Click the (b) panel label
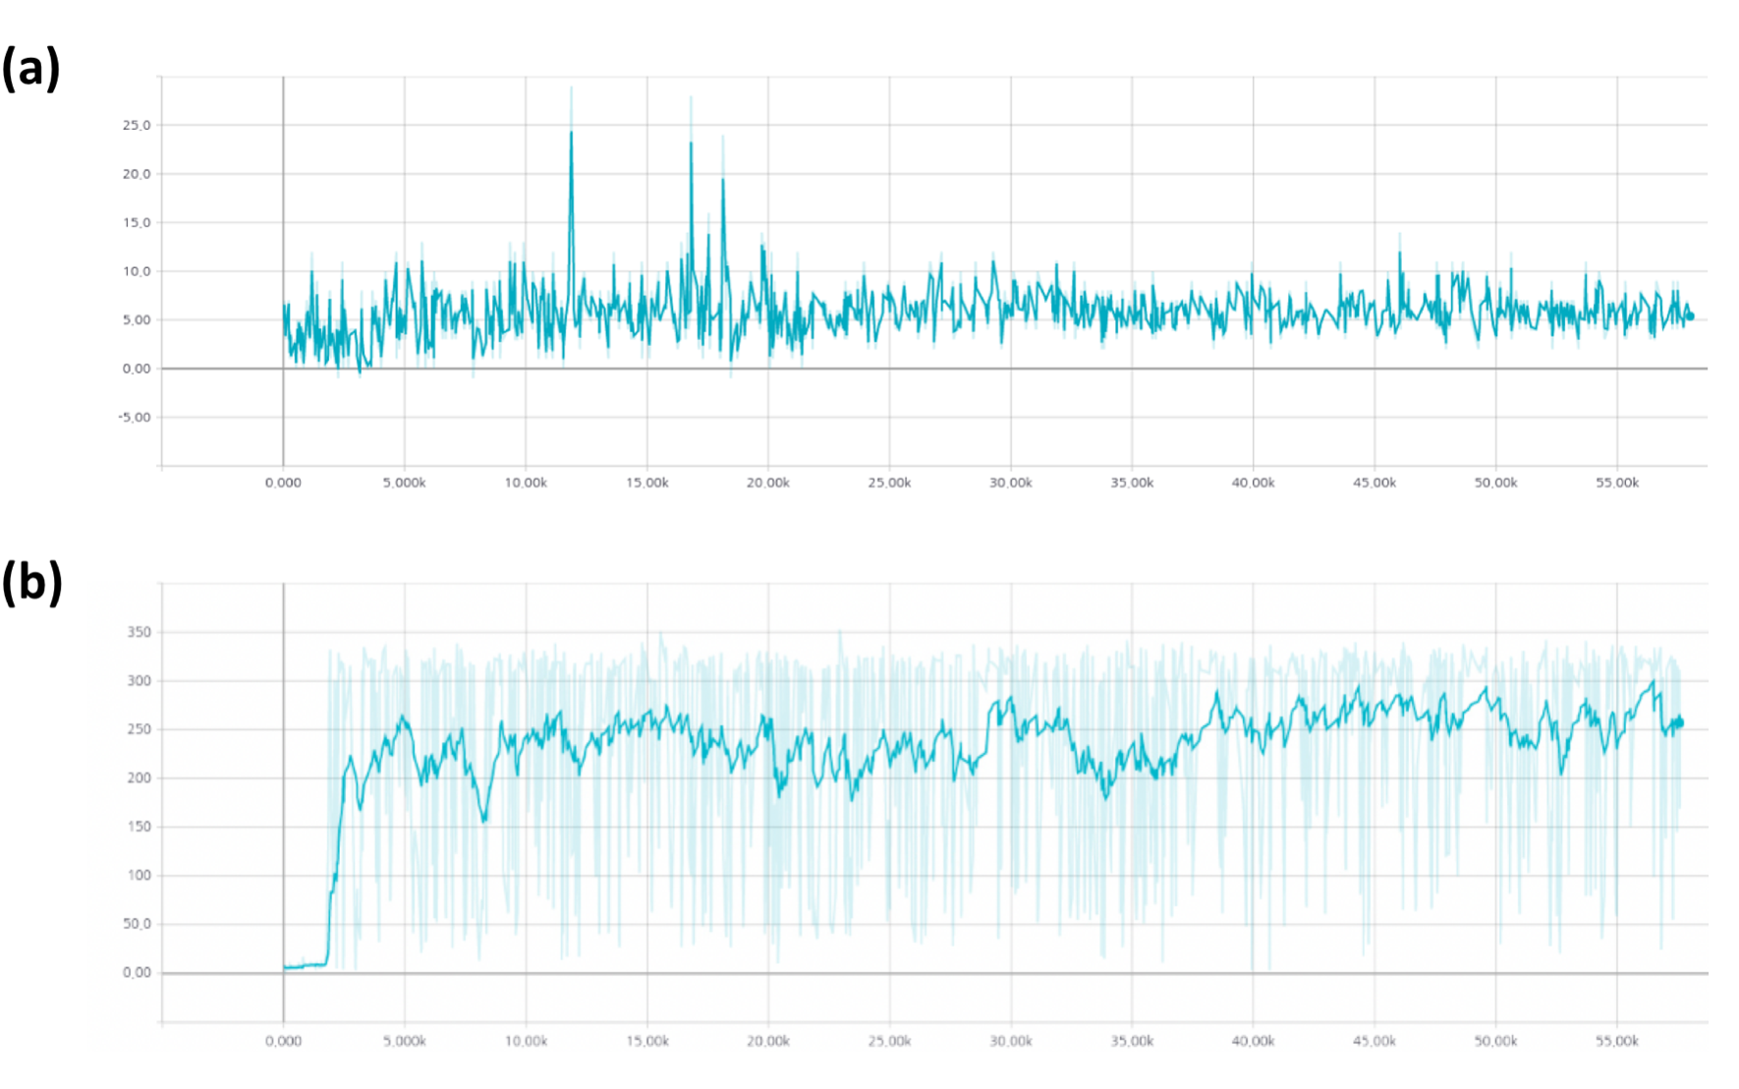1739x1089 pixels. (32, 582)
